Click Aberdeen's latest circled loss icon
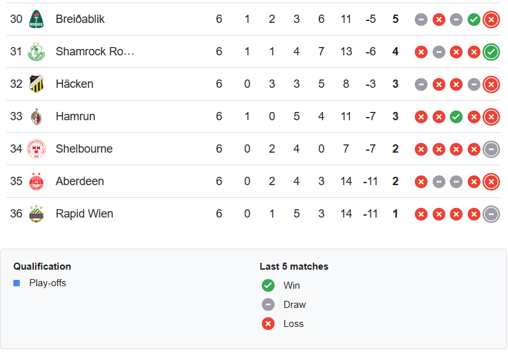The width and height of the screenshot is (508, 353). (x=491, y=181)
